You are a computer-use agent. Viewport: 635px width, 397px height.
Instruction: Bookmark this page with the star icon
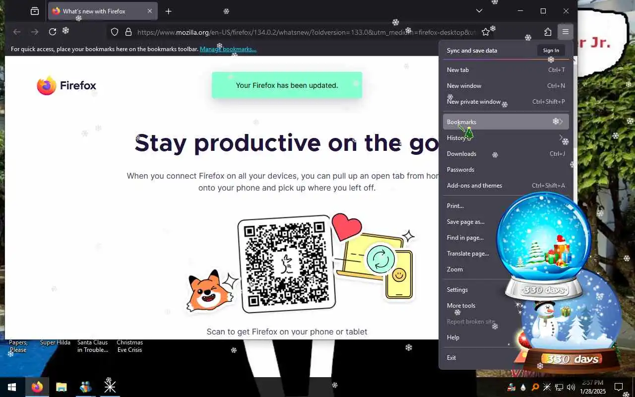click(x=486, y=32)
